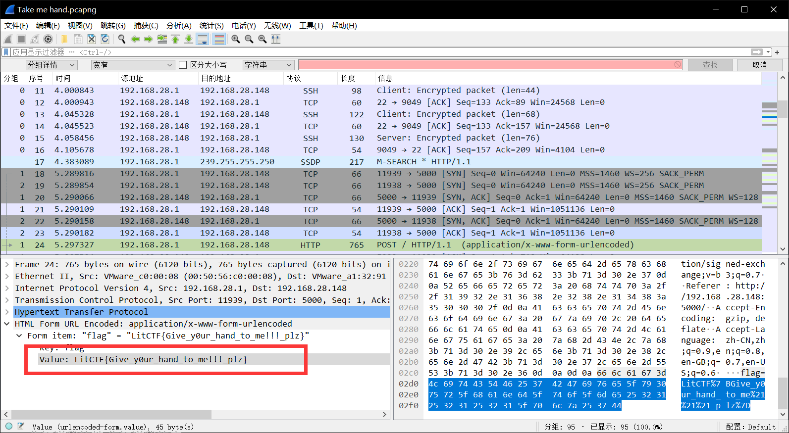Open 文件(F) menu
The width and height of the screenshot is (789, 433).
pyautogui.click(x=16, y=26)
